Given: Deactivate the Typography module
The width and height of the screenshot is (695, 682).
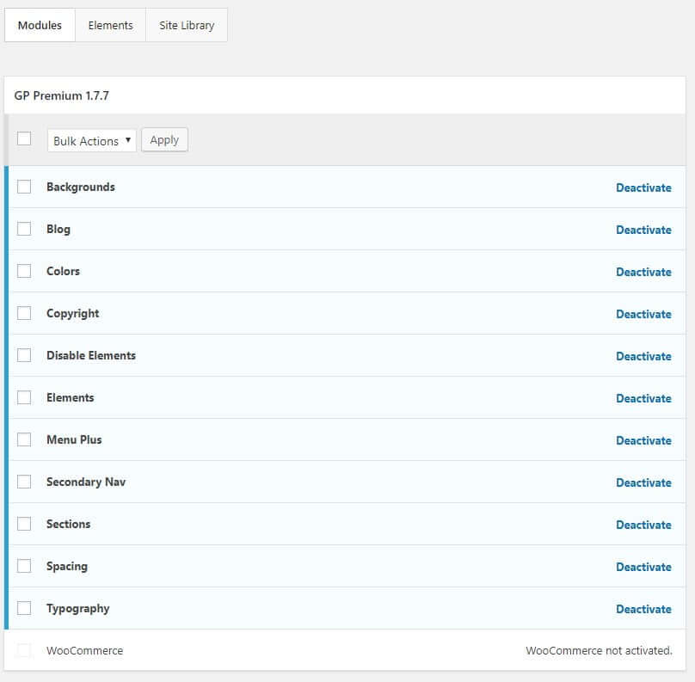Looking at the screenshot, I should 643,608.
